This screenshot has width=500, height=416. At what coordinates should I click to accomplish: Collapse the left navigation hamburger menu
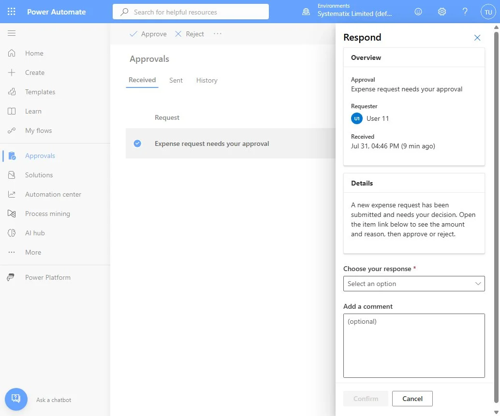pos(12,33)
